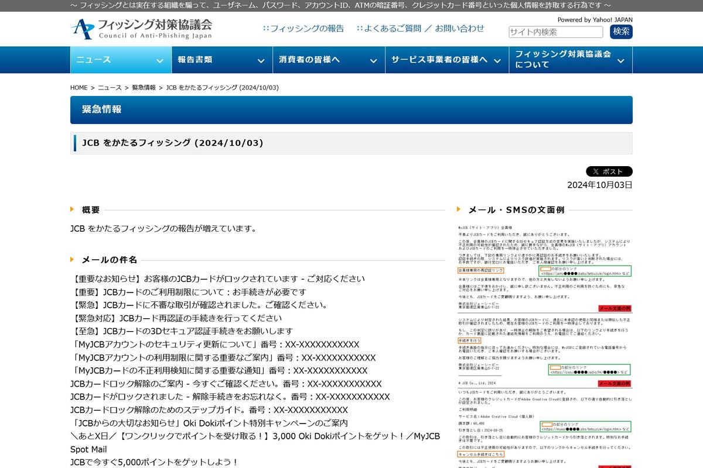Click the メールの件名 section heading
Screen dimensions: 703x468
tap(110, 260)
